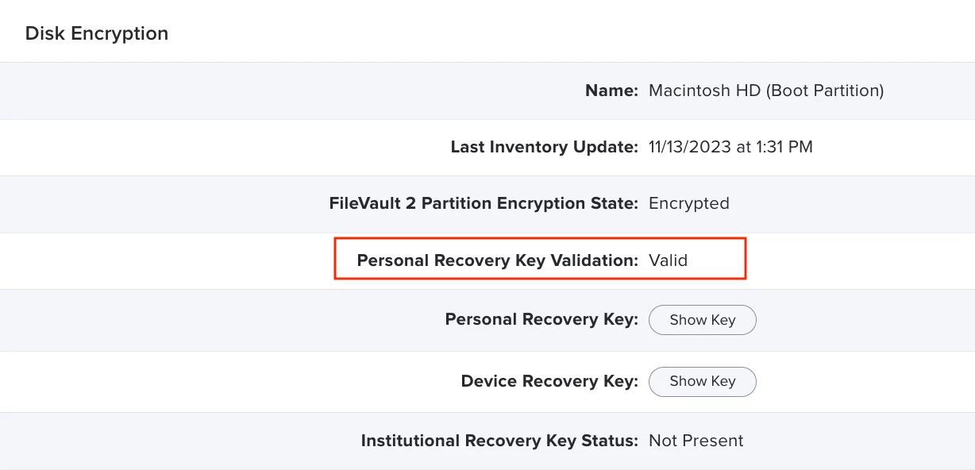This screenshot has height=470, width=975.
Task: Click the (Boot Partition) text
Action: coord(825,91)
